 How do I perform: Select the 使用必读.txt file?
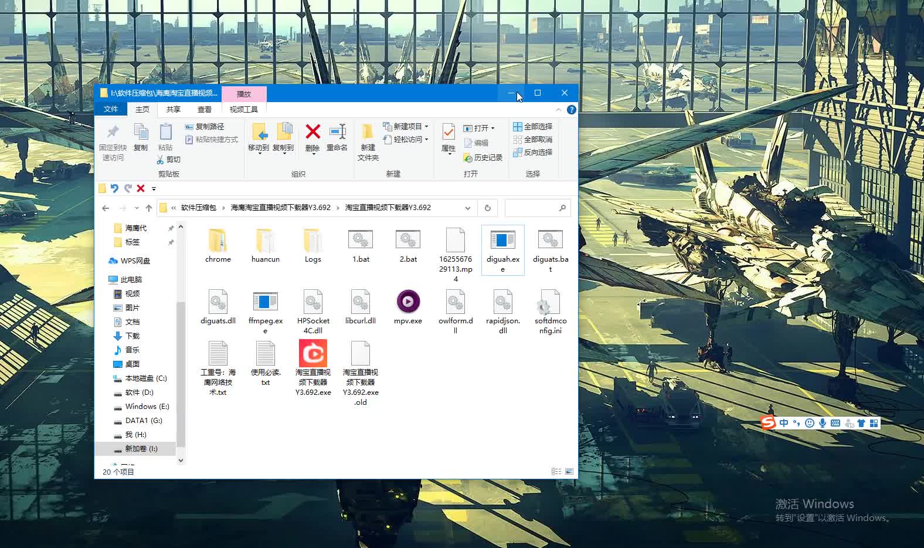pyautogui.click(x=265, y=364)
